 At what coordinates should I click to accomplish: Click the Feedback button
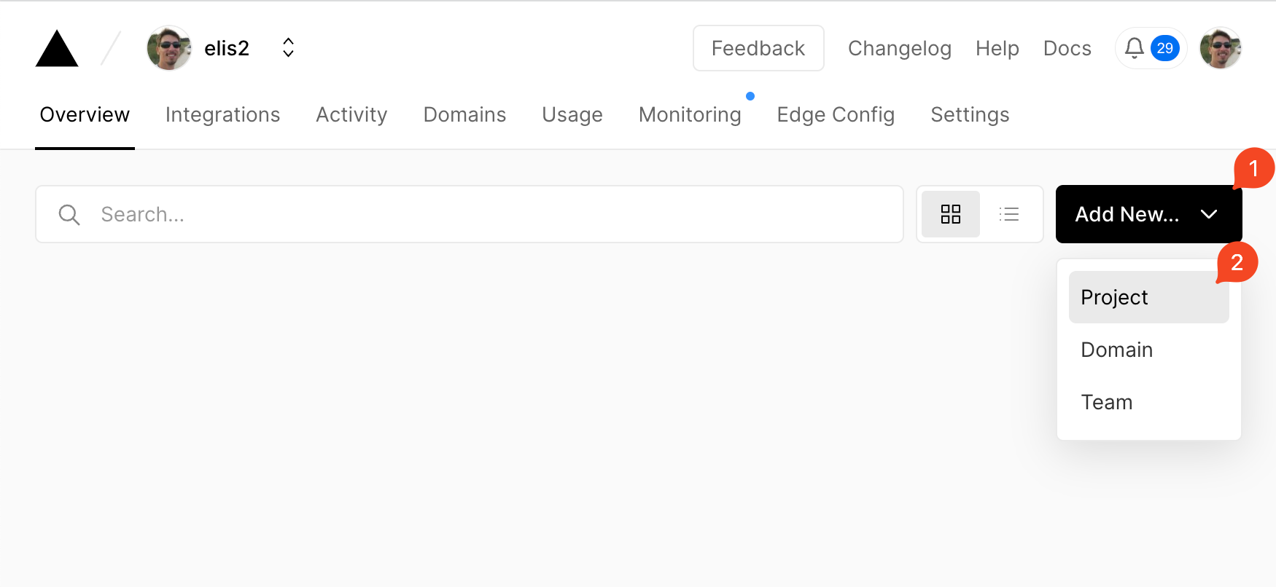(x=758, y=48)
